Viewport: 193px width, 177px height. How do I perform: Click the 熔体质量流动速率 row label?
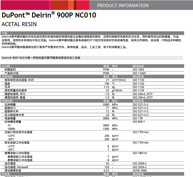[x=16, y=90]
